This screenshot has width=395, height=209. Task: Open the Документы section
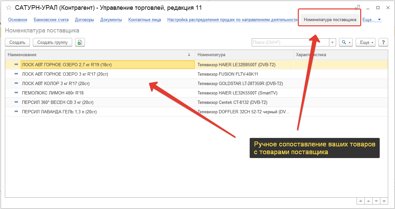(x=111, y=20)
